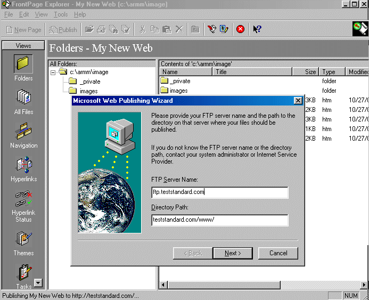The image size is (369, 300).
Task: Click the Paste toolbar icon
Action: coord(167,29)
